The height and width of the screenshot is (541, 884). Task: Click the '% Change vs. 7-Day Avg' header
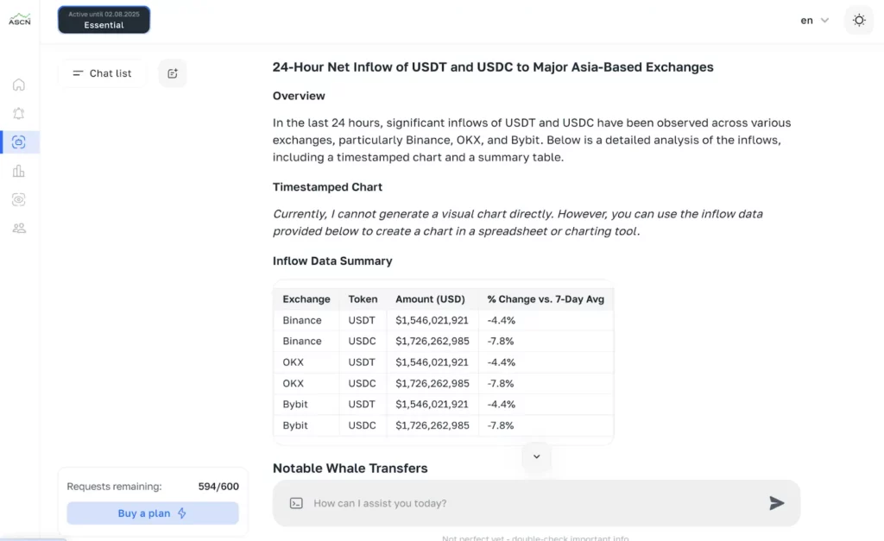click(546, 299)
